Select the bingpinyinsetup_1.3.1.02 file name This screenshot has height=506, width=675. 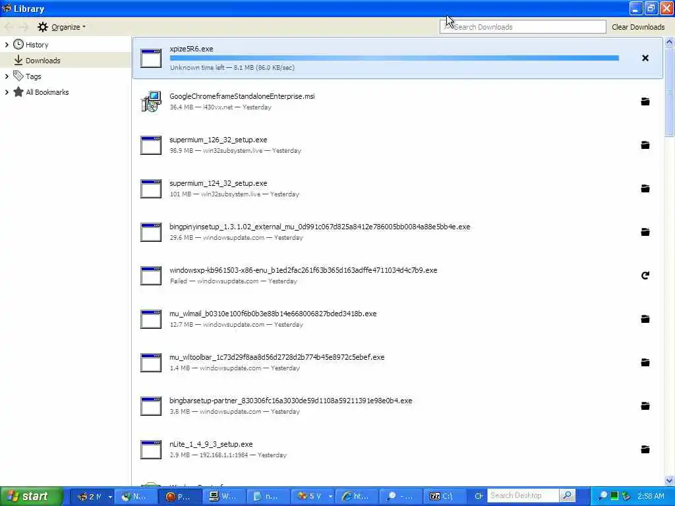[320, 227]
